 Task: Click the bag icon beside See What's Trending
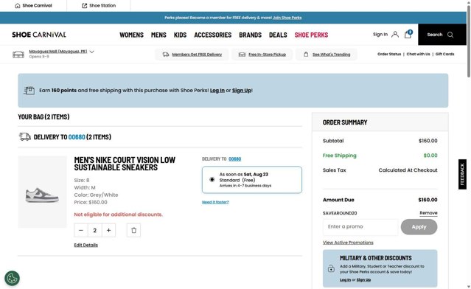pos(306,55)
